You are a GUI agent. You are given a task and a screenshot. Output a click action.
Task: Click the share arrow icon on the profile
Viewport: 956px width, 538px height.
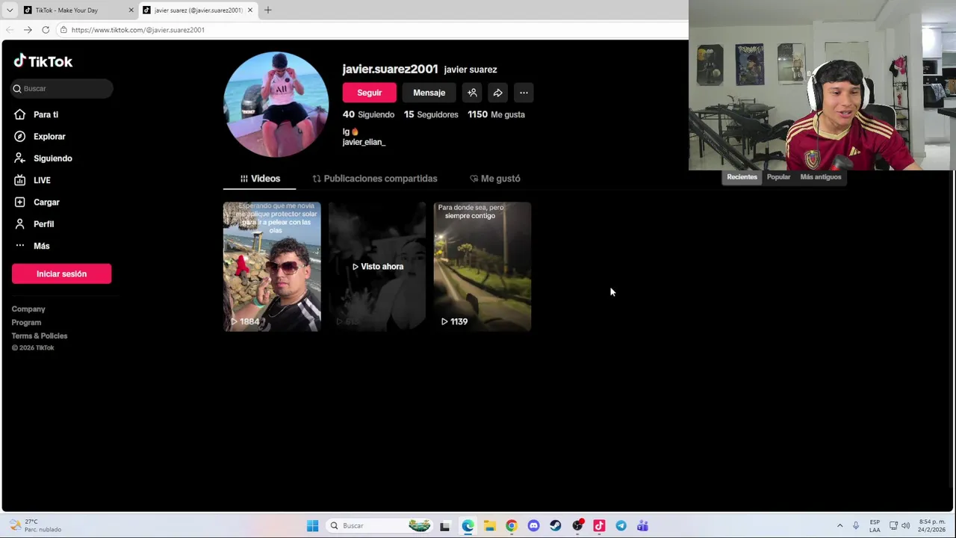497,93
